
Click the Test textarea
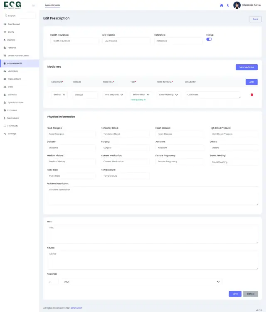click(x=153, y=234)
